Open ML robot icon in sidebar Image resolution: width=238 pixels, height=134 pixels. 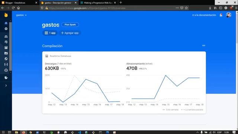pos(6,70)
